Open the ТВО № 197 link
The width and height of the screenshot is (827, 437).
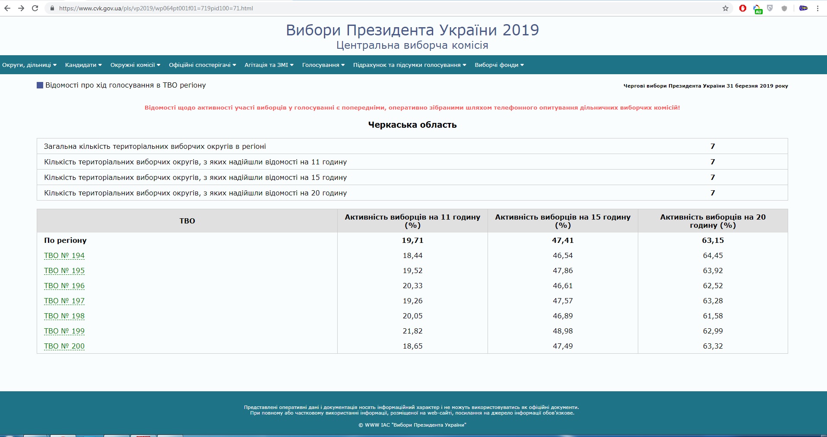64,301
